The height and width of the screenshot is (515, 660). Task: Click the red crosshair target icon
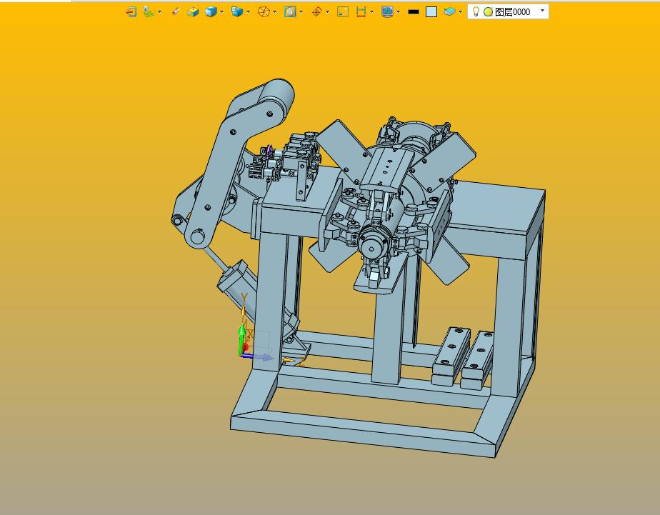pyautogui.click(x=316, y=11)
